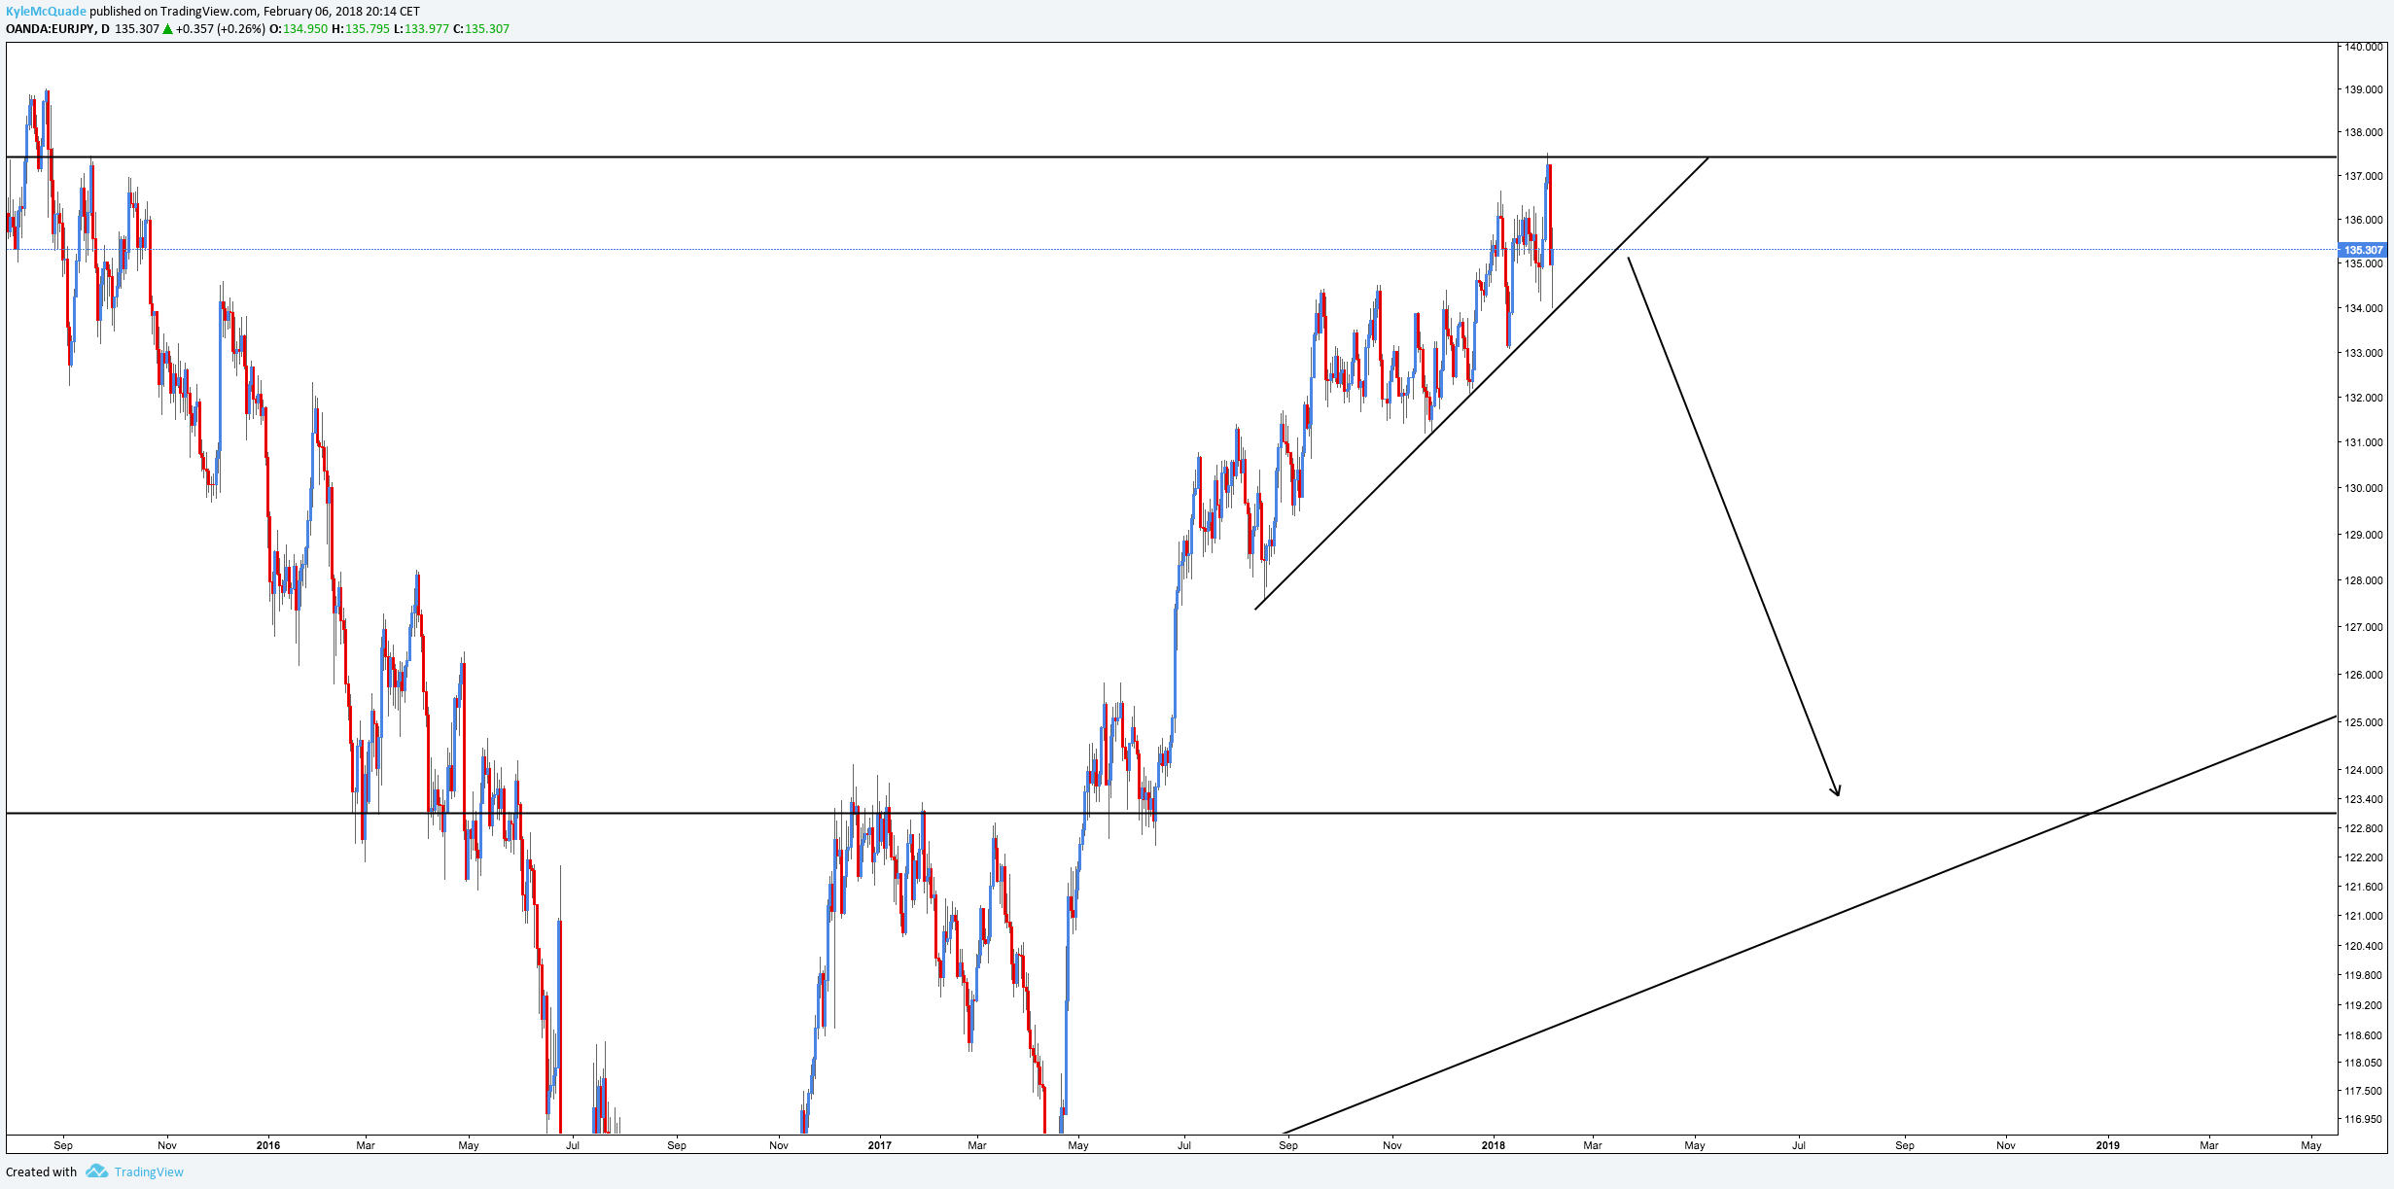The width and height of the screenshot is (2394, 1189).
Task: Click the 130.000 price axis label
Action: [x=2364, y=488]
